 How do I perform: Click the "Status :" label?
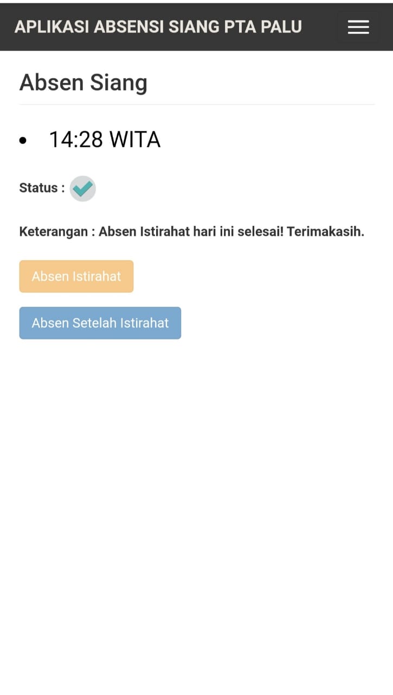pyautogui.click(x=42, y=188)
